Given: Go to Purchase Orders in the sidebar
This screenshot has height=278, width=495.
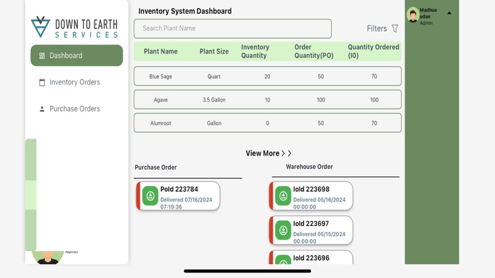Looking at the screenshot, I should pos(75,109).
